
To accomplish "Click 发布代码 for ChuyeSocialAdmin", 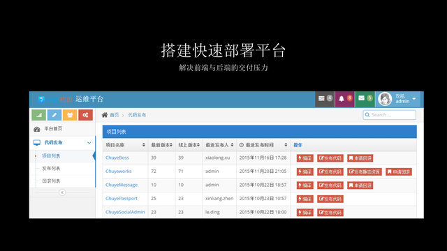I will [330, 212].
